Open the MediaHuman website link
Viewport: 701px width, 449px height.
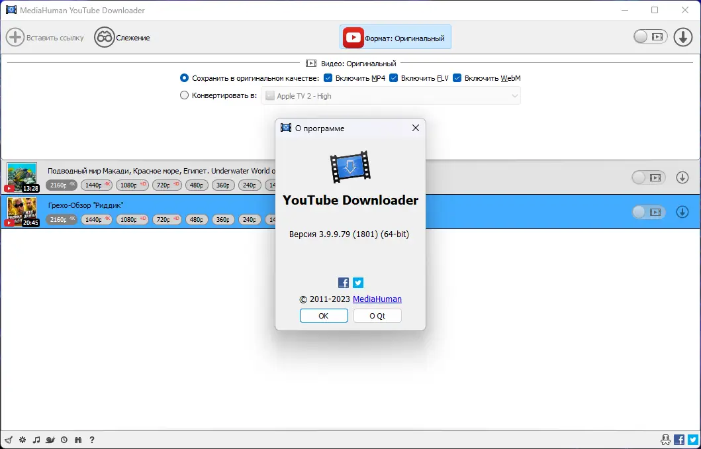pos(377,299)
